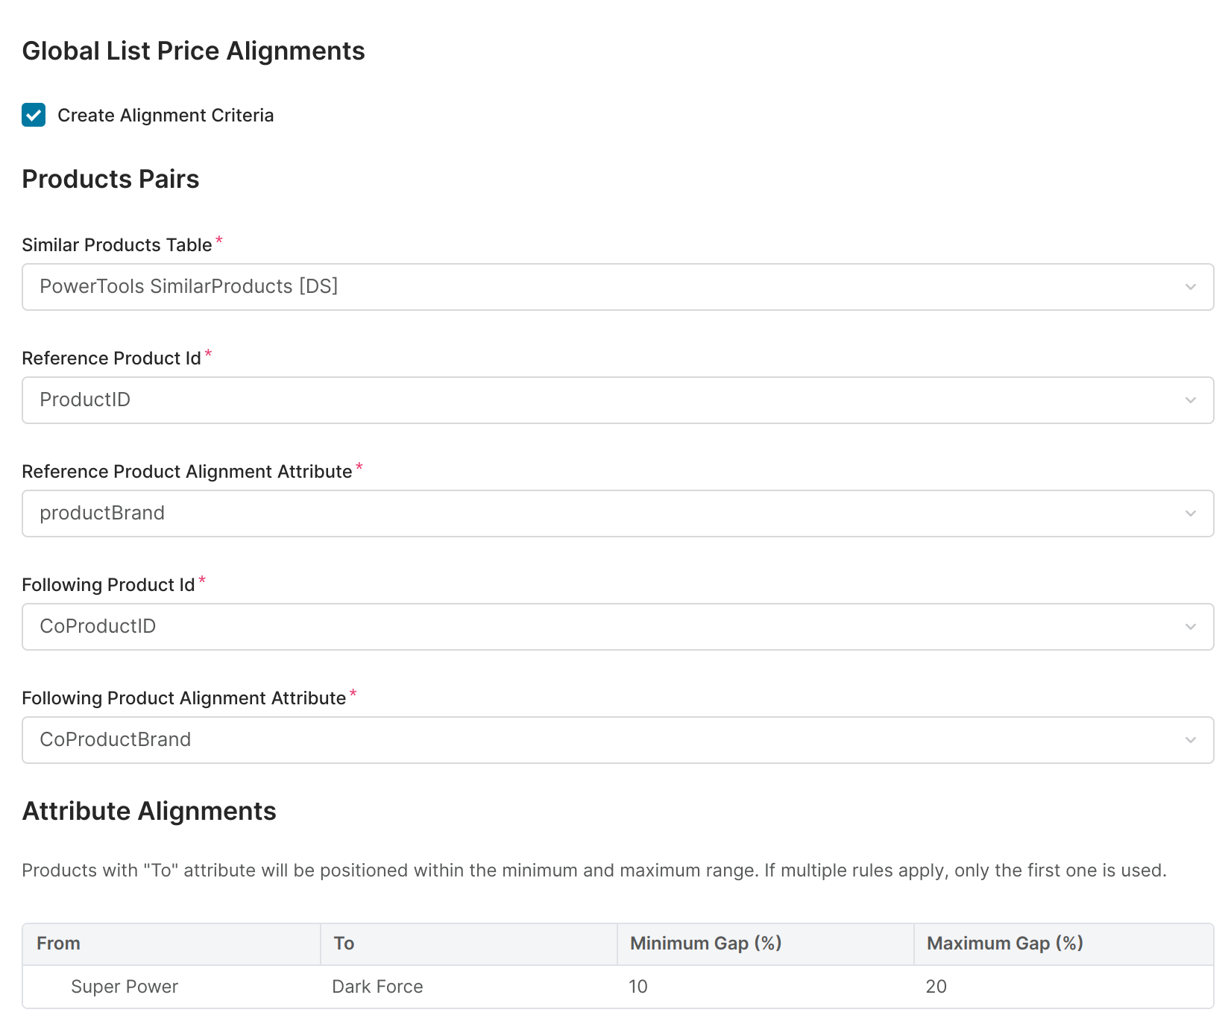Click the chevron icon in Similar Products Table
The image size is (1231, 1030).
[1190, 287]
